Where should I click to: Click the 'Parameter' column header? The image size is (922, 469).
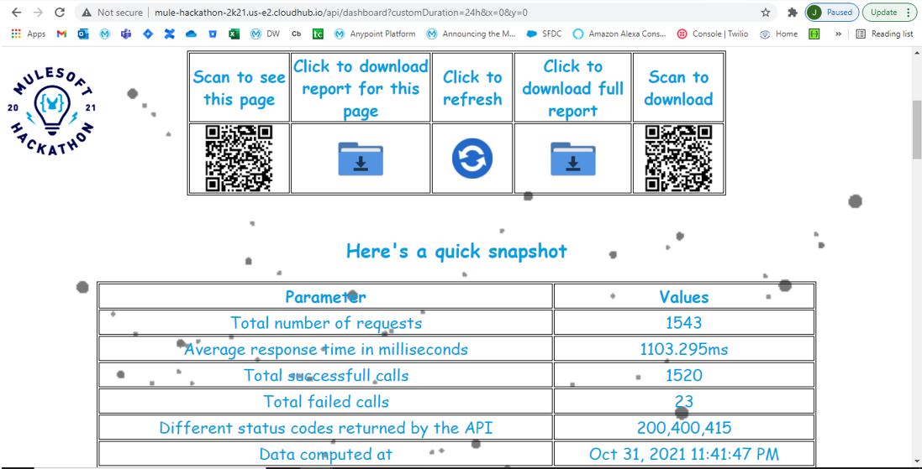pos(325,296)
